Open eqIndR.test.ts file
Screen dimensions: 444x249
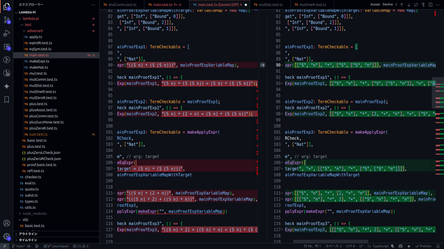click(57, 43)
